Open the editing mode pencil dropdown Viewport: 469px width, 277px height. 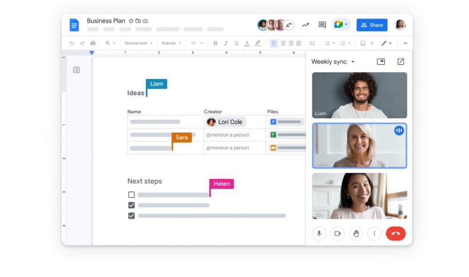[386, 43]
